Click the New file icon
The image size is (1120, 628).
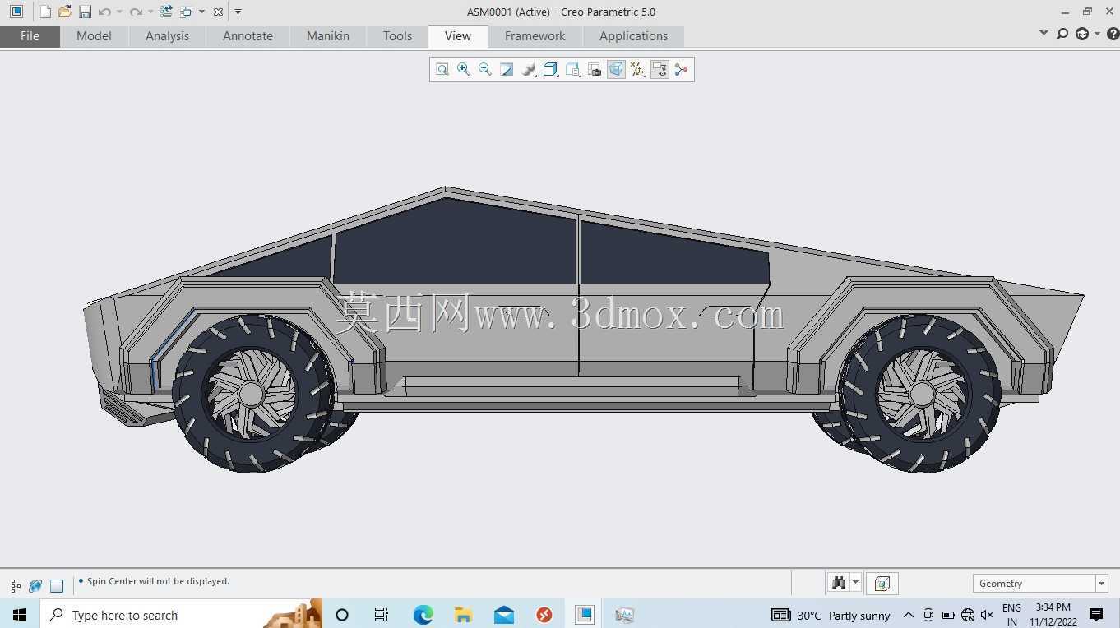coord(45,12)
